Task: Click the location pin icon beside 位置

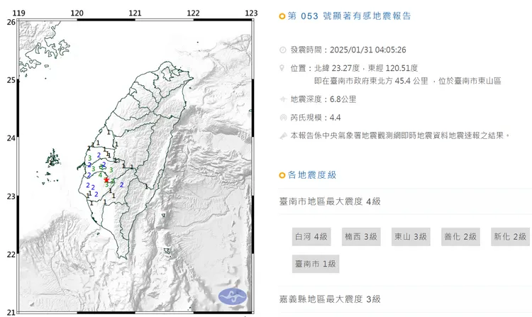Action: click(282, 68)
